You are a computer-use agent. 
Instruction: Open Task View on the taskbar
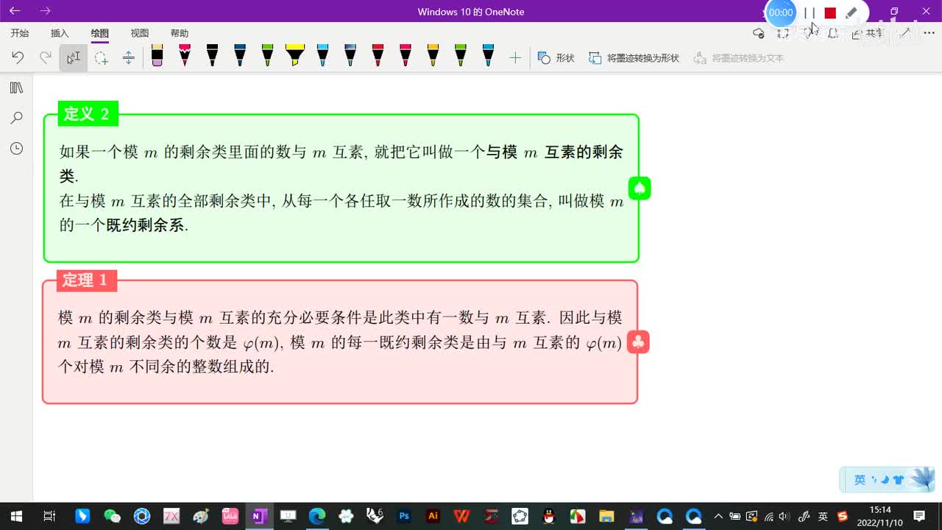(49, 516)
